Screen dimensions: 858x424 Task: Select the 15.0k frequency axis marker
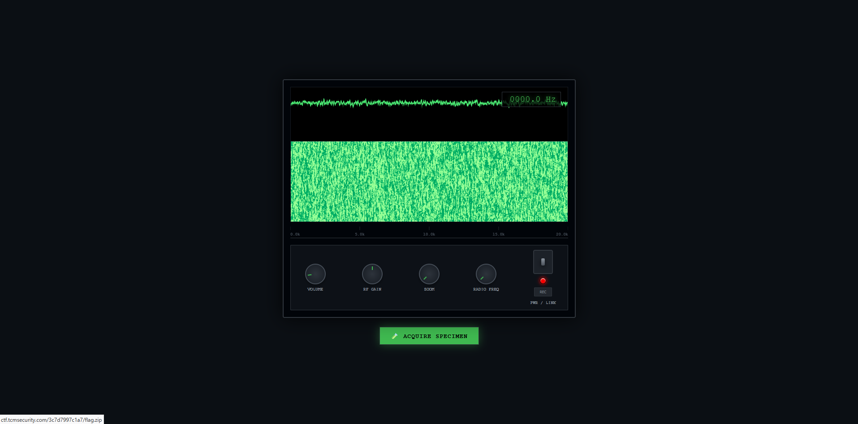[498, 234]
